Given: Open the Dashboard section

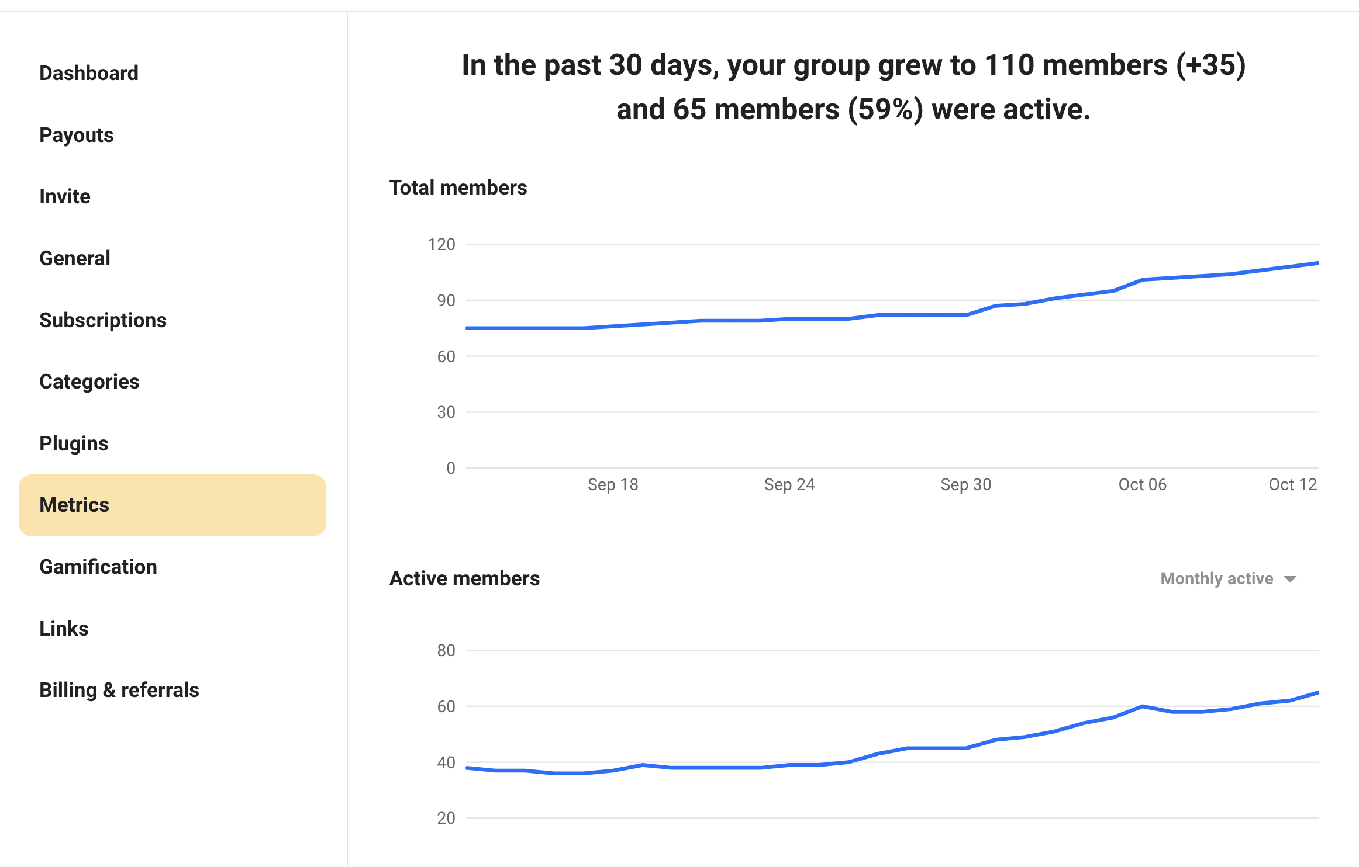Looking at the screenshot, I should coord(89,72).
